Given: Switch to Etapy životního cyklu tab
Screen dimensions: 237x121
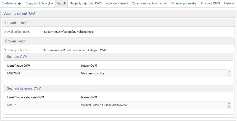Looking at the screenshot, I should click(37, 4).
